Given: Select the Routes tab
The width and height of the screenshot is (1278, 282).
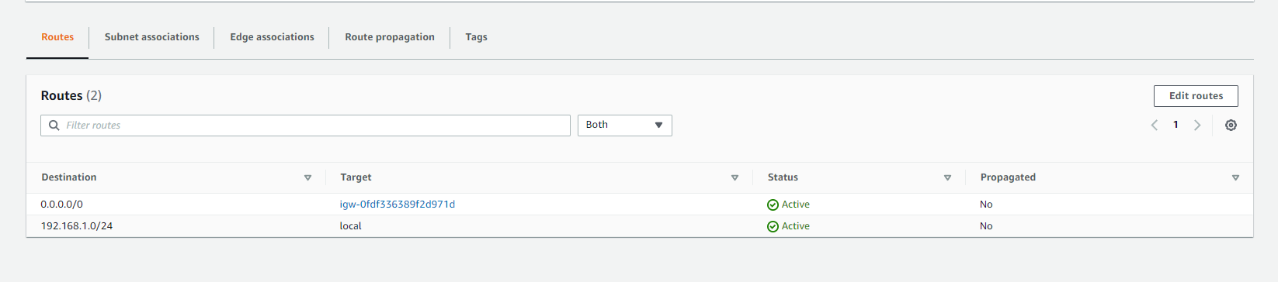Looking at the screenshot, I should [x=57, y=37].
